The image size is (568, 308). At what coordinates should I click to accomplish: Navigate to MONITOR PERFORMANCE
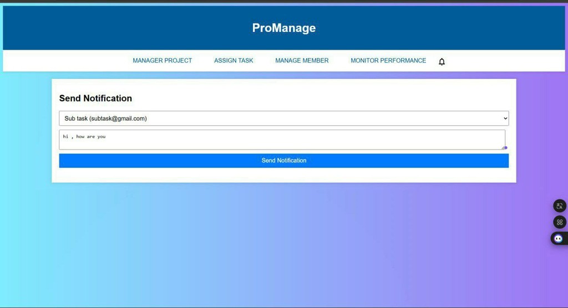[x=388, y=60]
